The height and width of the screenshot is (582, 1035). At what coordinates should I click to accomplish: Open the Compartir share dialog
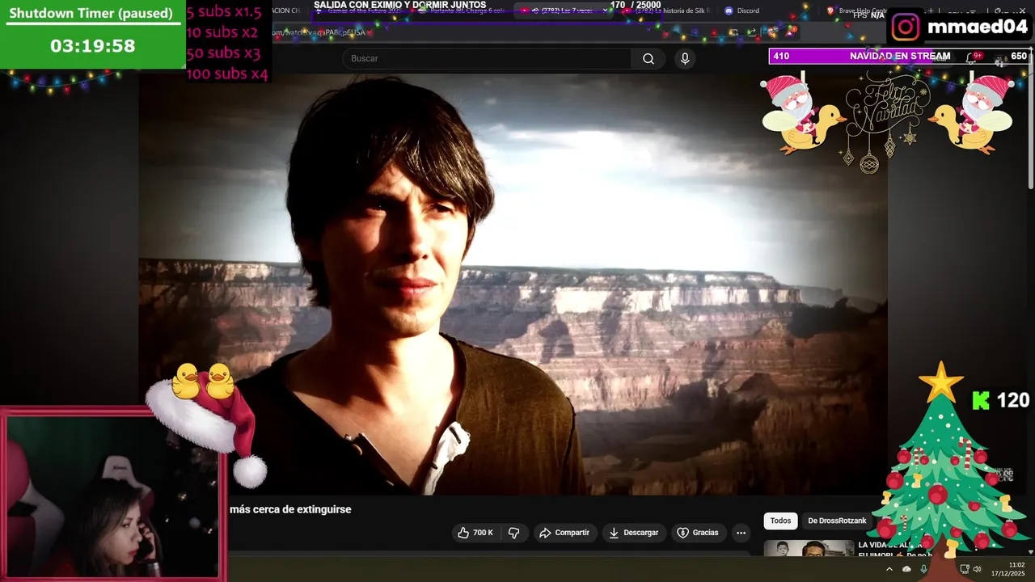pyautogui.click(x=564, y=533)
